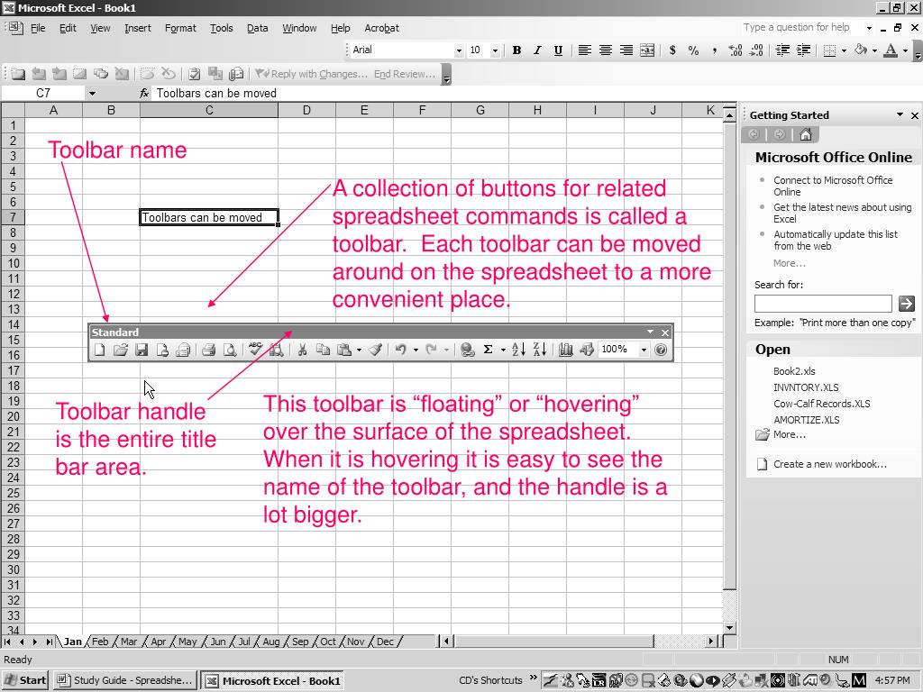Open the Insert menu

tap(138, 28)
